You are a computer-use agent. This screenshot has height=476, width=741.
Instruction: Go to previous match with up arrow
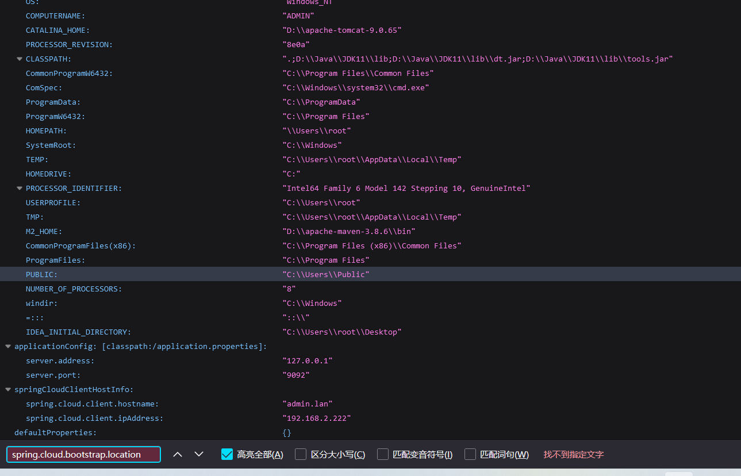point(178,454)
